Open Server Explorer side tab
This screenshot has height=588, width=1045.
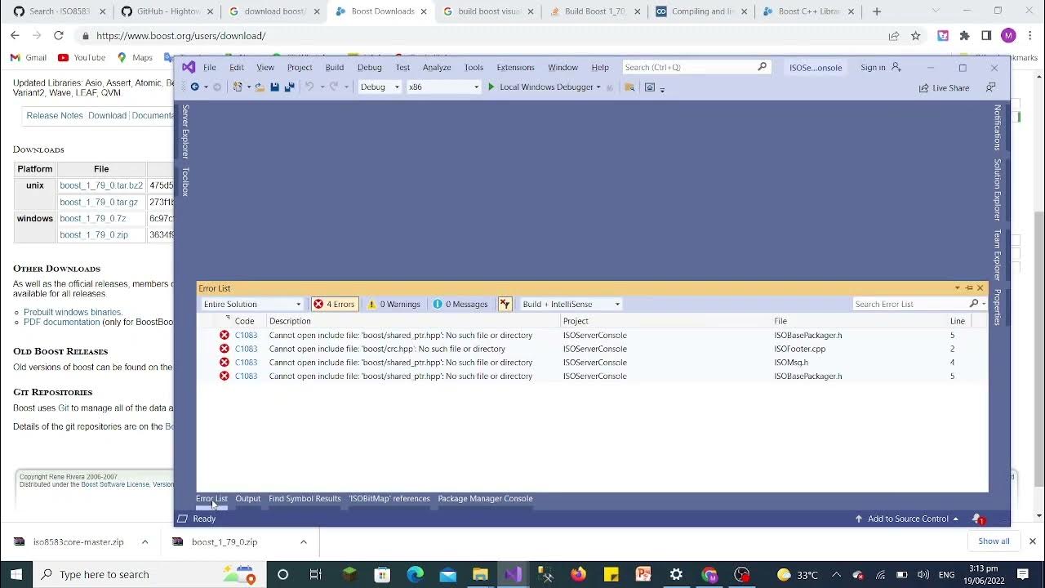(185, 131)
